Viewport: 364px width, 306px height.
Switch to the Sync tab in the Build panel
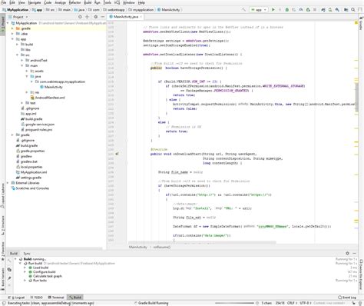coord(27,253)
